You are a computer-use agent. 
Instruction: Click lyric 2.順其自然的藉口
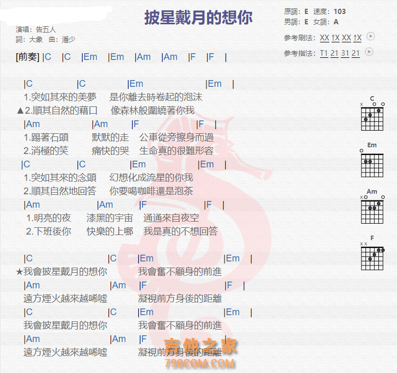(61, 111)
